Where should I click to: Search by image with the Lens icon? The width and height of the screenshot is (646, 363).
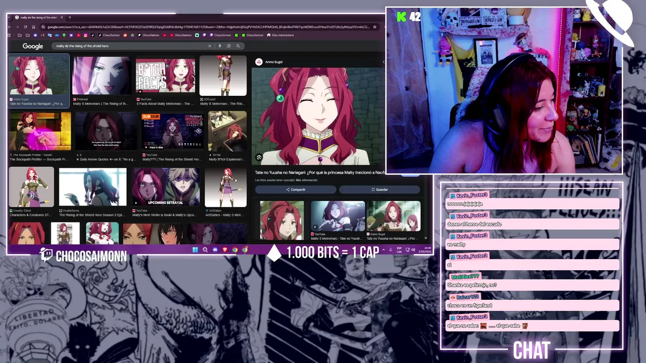[229, 46]
